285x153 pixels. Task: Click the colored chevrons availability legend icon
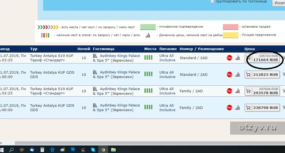pos(48,27)
